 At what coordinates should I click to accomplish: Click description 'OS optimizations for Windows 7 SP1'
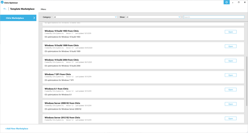click(x=59, y=80)
